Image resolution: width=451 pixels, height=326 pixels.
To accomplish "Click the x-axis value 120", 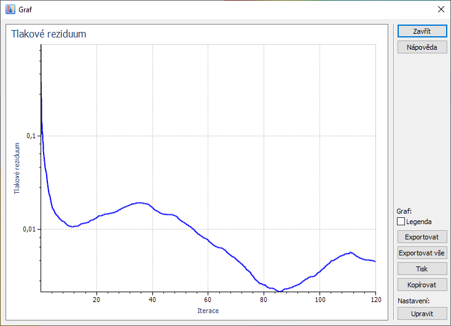I will [x=376, y=300].
